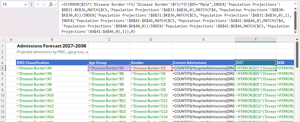Select the DRG Classification header cell

[x=52, y=63]
